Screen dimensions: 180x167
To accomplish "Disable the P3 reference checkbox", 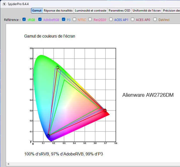I will (x=63, y=19).
